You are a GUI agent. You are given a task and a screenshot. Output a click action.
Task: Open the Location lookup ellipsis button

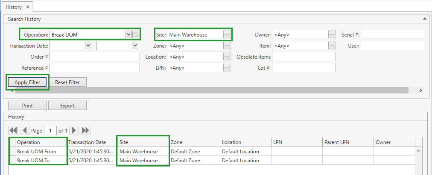tap(227, 56)
